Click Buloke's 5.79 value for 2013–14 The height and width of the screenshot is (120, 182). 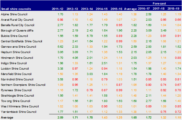pyautogui.click(x=90, y=36)
